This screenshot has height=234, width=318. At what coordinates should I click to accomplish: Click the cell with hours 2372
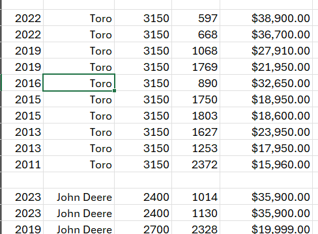195,164
